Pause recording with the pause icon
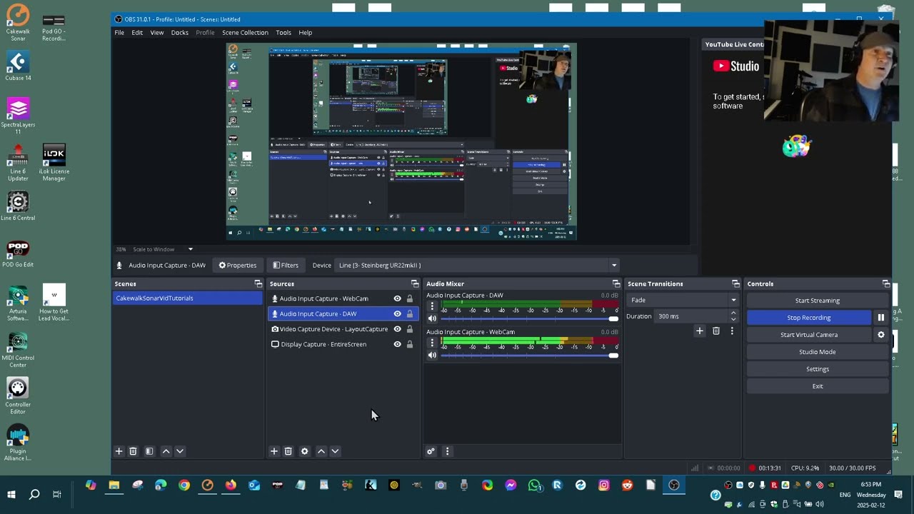This screenshot has height=514, width=914. tap(880, 318)
